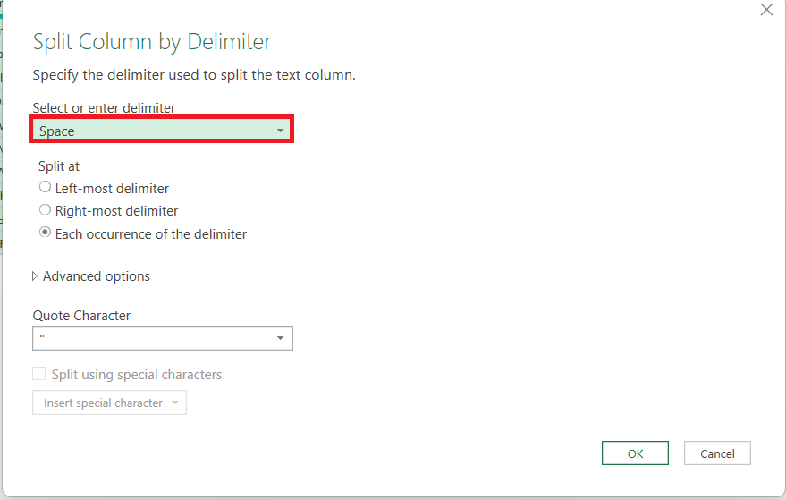Viewport: 786px width, 500px height.
Task: Enable Split using special characters checkbox
Action: pos(39,374)
